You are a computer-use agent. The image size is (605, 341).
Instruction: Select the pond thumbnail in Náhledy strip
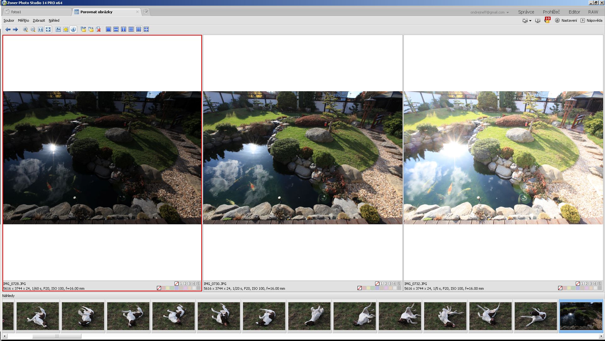pyautogui.click(x=581, y=316)
